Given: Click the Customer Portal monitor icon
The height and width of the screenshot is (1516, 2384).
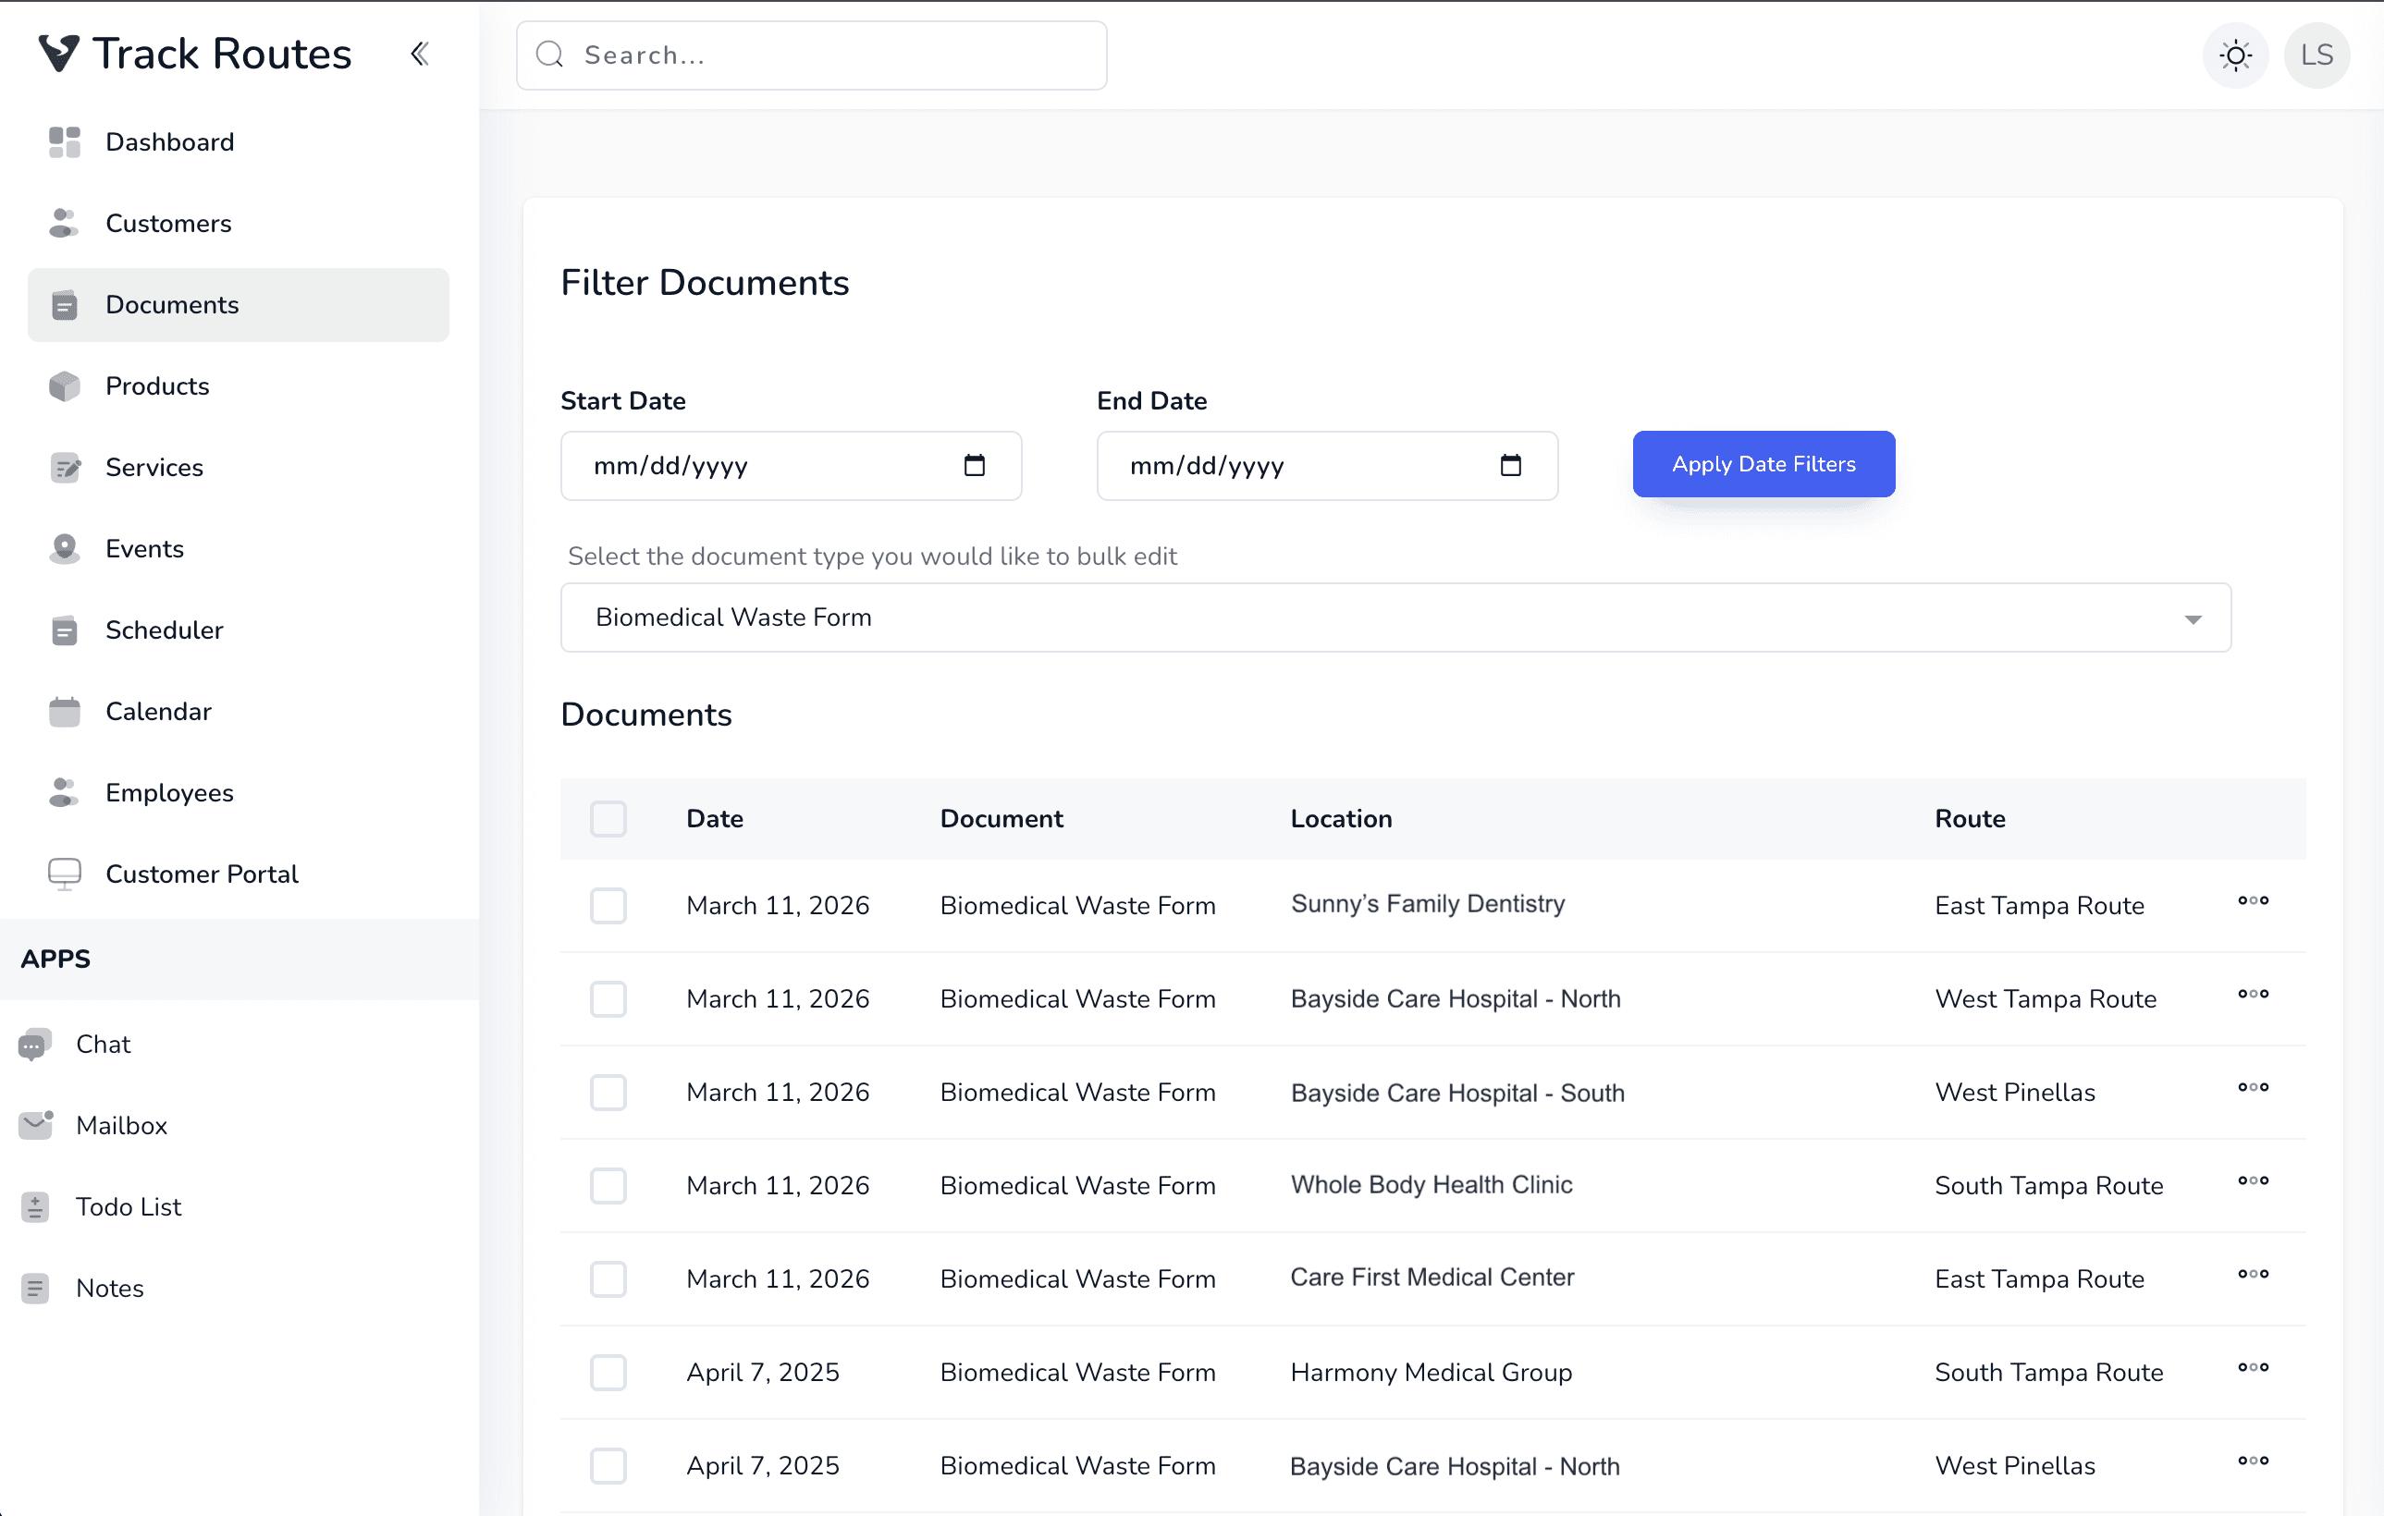Looking at the screenshot, I should (x=65, y=874).
